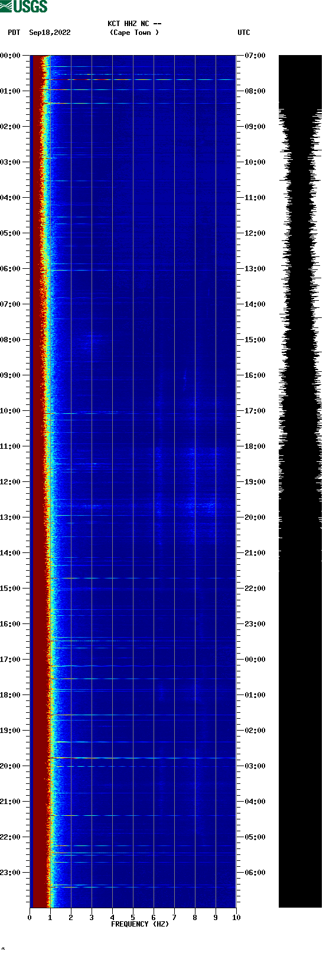Click the 04:00 PDT time tick
The image size is (326, 955).
pos(10,198)
